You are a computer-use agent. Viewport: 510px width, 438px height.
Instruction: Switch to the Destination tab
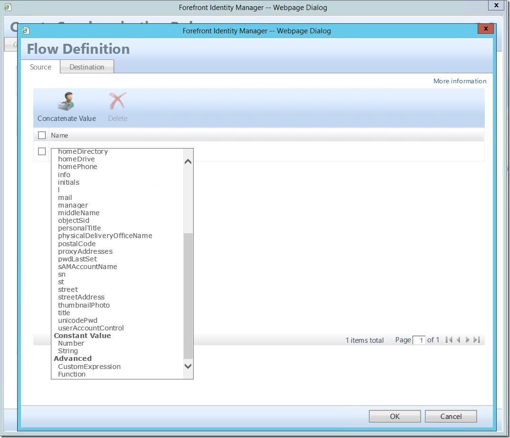point(87,67)
